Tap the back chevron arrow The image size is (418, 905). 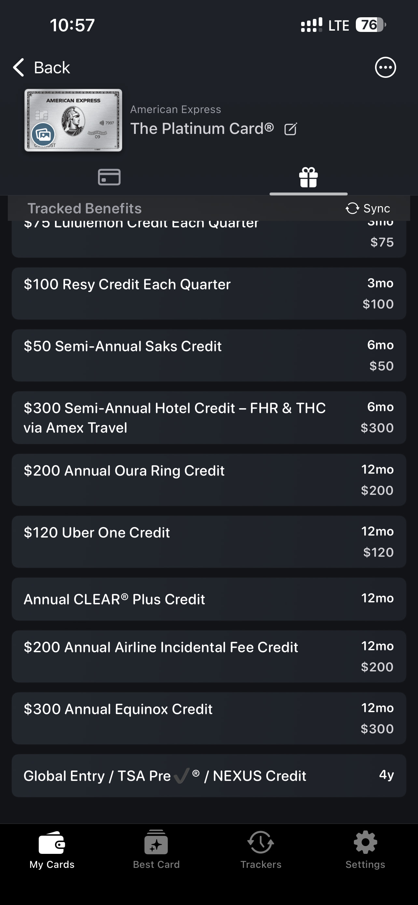pos(19,67)
